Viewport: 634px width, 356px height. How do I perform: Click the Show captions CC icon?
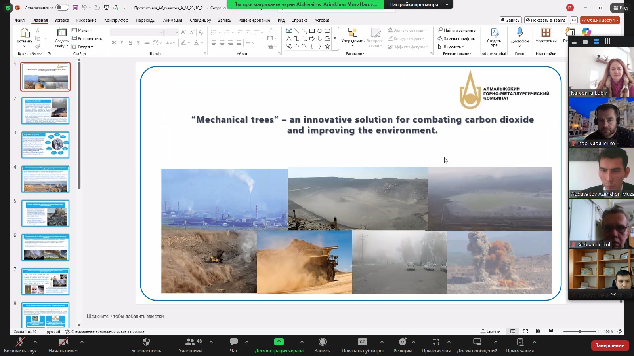point(362,342)
